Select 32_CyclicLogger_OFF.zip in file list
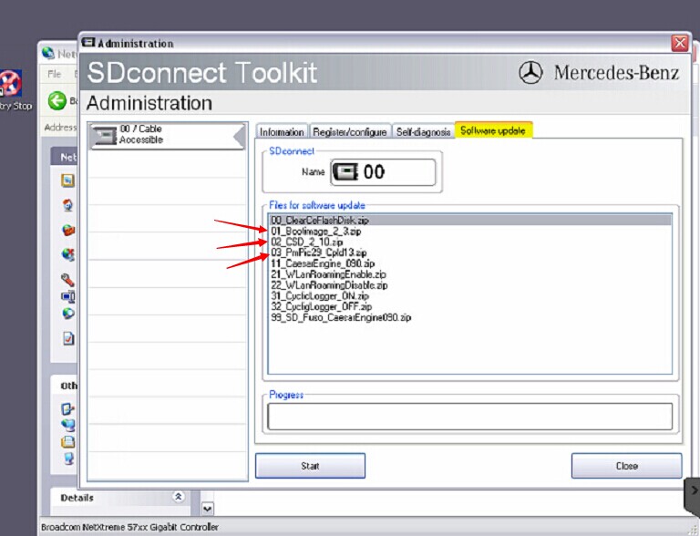Image resolution: width=700 pixels, height=536 pixels. tap(470, 306)
